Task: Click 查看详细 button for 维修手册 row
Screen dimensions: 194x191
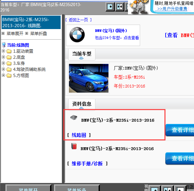Action: [x=180, y=158]
